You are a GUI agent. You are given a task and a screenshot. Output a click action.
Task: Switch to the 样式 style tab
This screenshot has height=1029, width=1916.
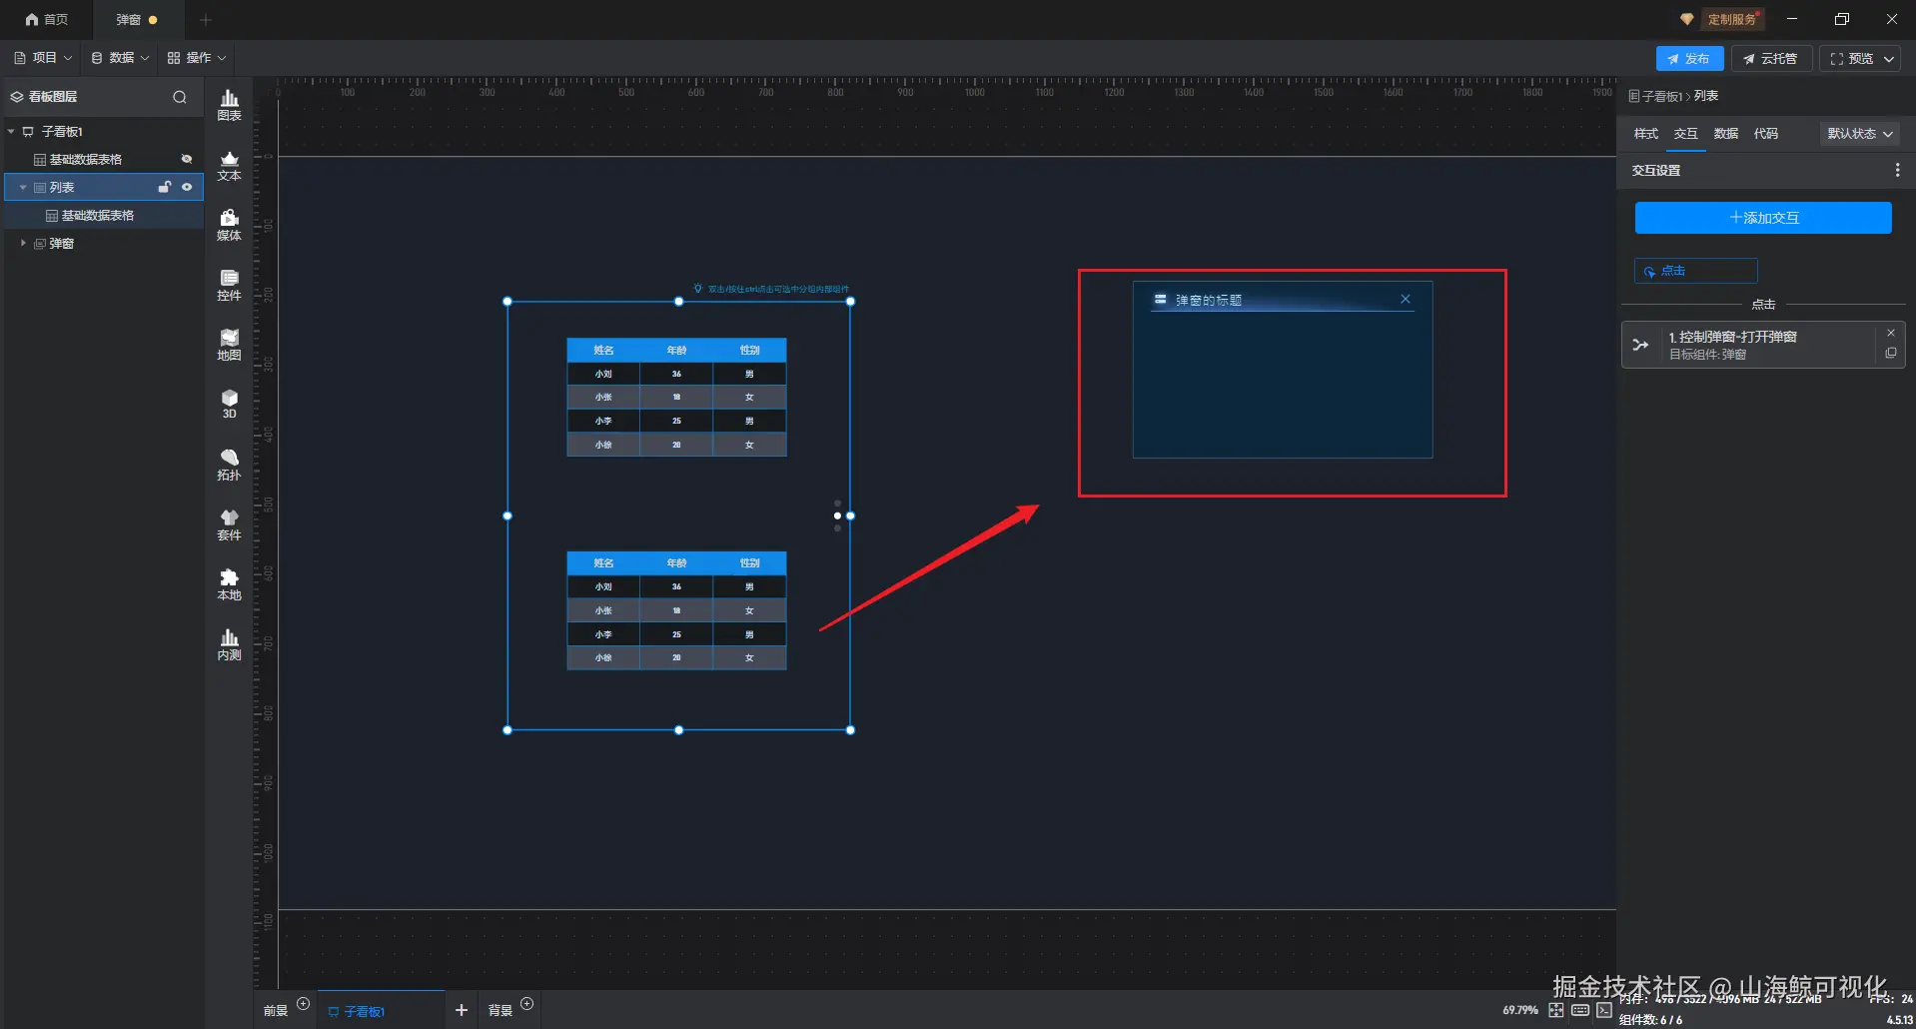[1645, 134]
